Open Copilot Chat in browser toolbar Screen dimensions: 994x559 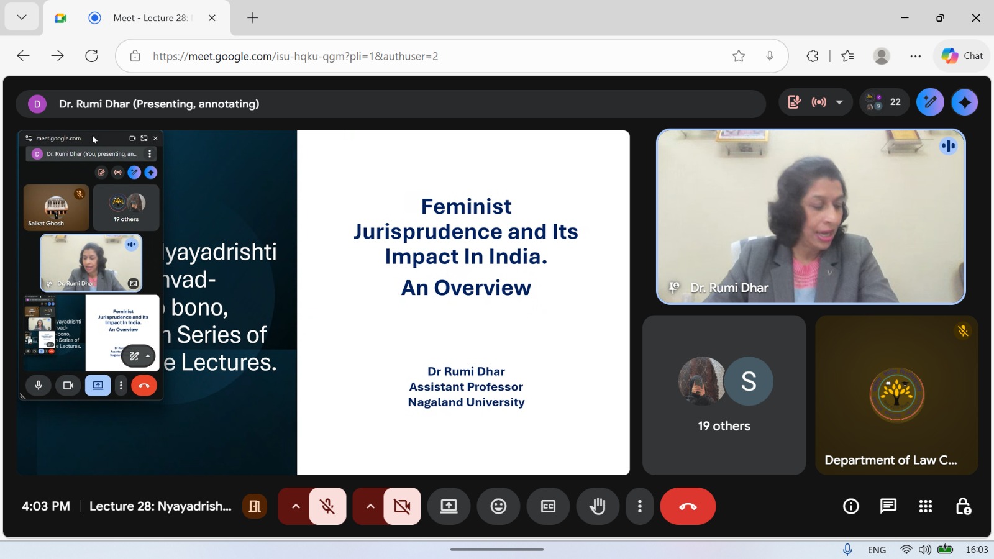pyautogui.click(x=962, y=56)
